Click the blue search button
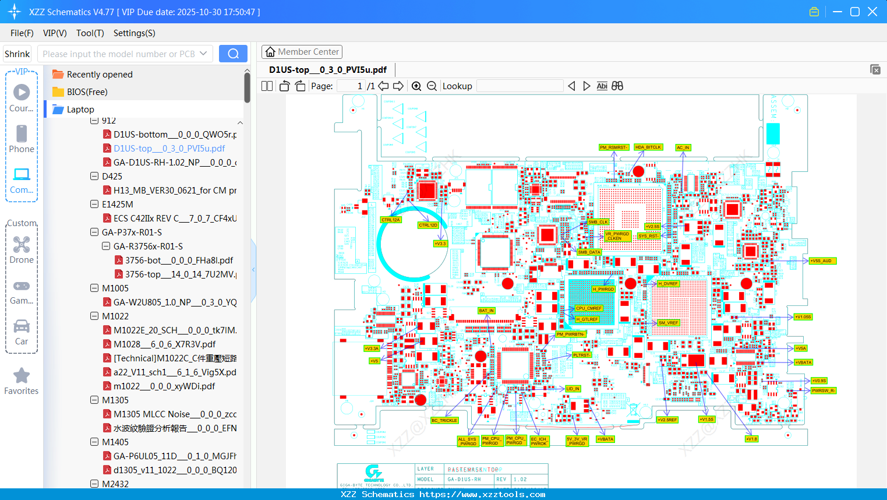The height and width of the screenshot is (500, 887). [233, 54]
